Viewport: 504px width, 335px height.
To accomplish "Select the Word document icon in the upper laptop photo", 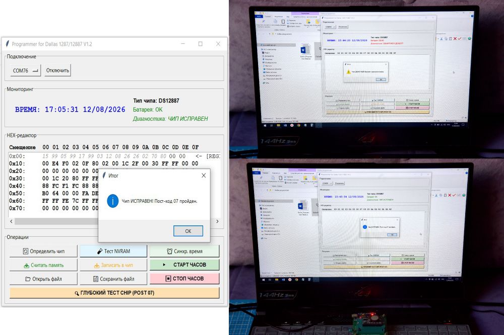I will point(305,50).
